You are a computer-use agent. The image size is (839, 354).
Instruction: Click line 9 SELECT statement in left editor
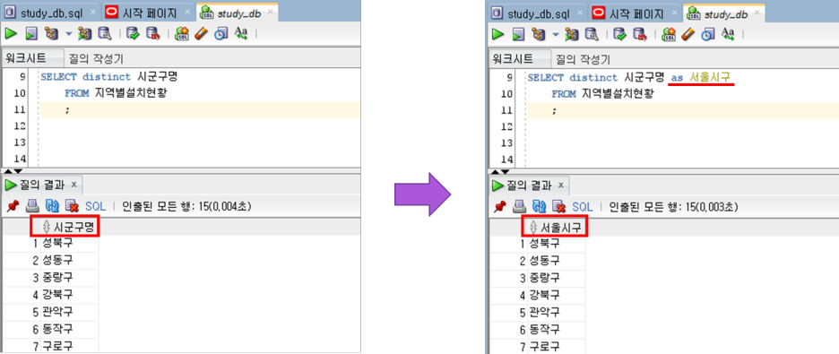point(109,77)
